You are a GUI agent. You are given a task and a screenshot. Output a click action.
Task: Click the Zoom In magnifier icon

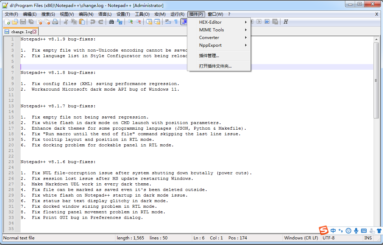pos(130,22)
